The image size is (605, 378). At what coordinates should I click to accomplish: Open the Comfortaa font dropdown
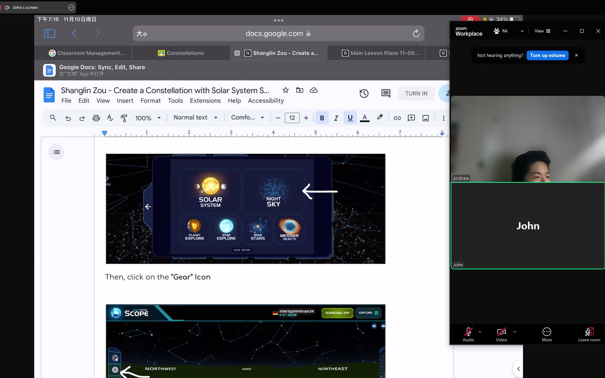tap(247, 118)
